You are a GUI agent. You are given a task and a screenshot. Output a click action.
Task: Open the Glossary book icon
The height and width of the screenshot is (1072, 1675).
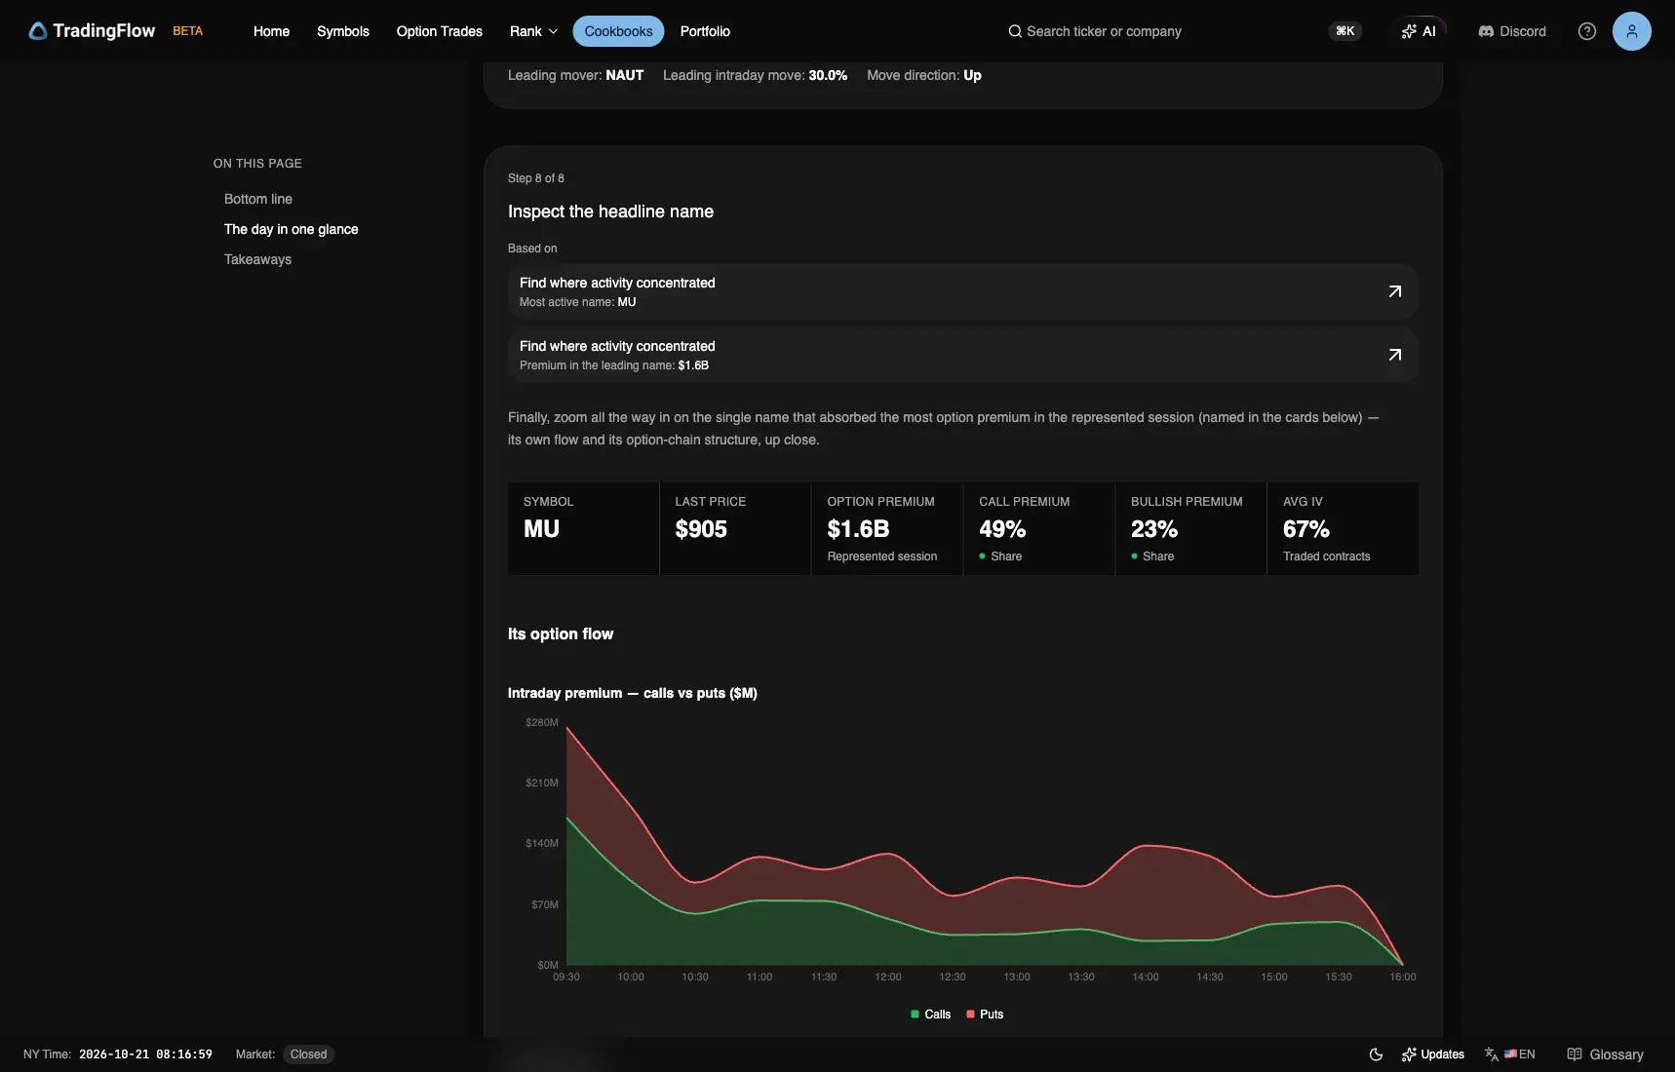tap(1574, 1054)
